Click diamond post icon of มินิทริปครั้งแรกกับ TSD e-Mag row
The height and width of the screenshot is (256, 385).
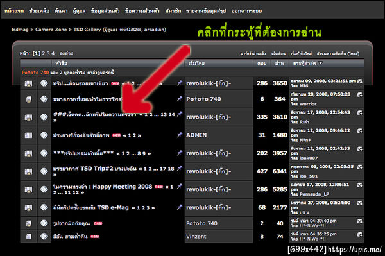(x=44, y=208)
